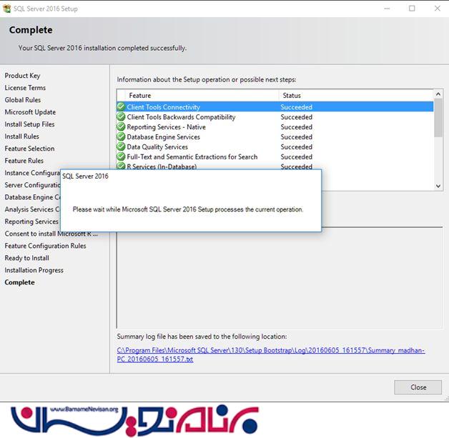The image size is (449, 438).
Task: Click green check icon beside Reporting Services - Native
Action: click(x=121, y=127)
